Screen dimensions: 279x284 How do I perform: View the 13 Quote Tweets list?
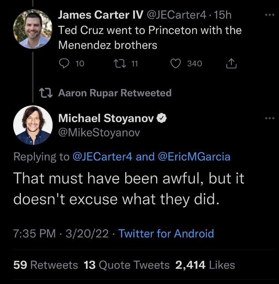point(127,265)
